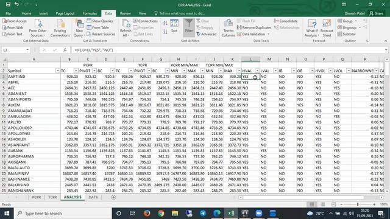
Task: Click Remove Duplicates
Action: tap(254, 27)
